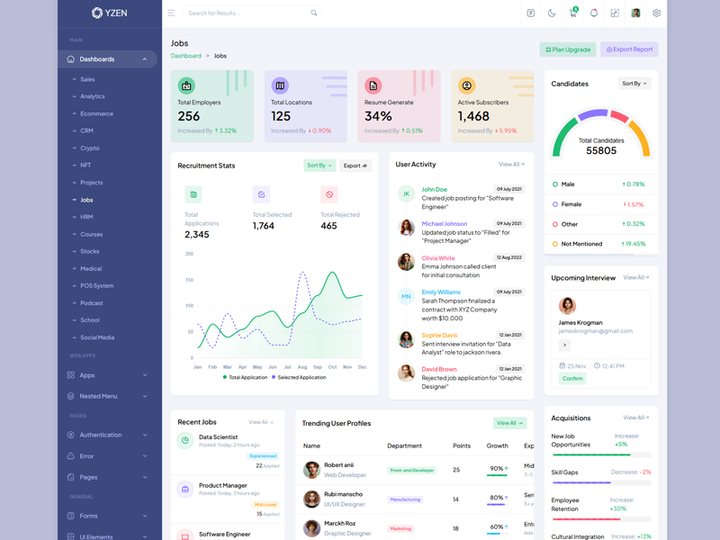Open the Sort By dropdown in Recruitment Stats

319,166
